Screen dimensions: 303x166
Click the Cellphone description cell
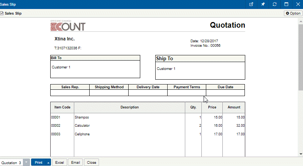pyautogui.click(x=82, y=134)
